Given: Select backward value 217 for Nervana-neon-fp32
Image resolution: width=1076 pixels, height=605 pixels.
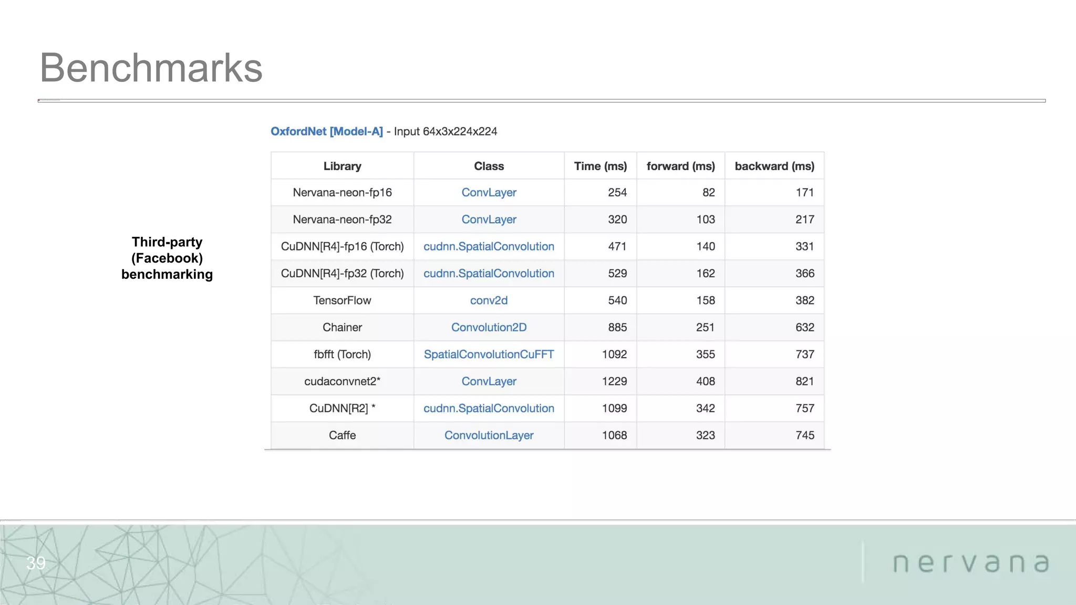Looking at the screenshot, I should 805,220.
